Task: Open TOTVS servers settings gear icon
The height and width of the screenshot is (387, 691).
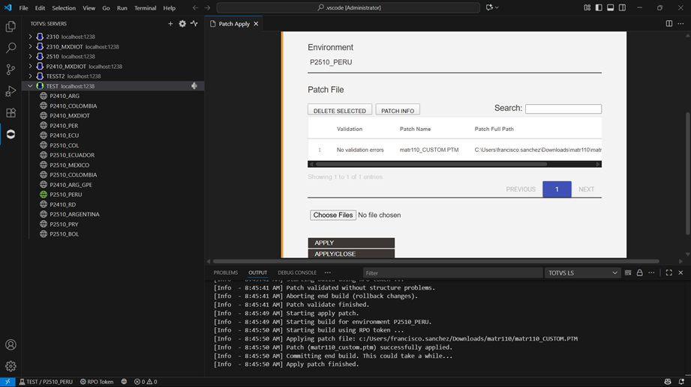Action: point(182,24)
